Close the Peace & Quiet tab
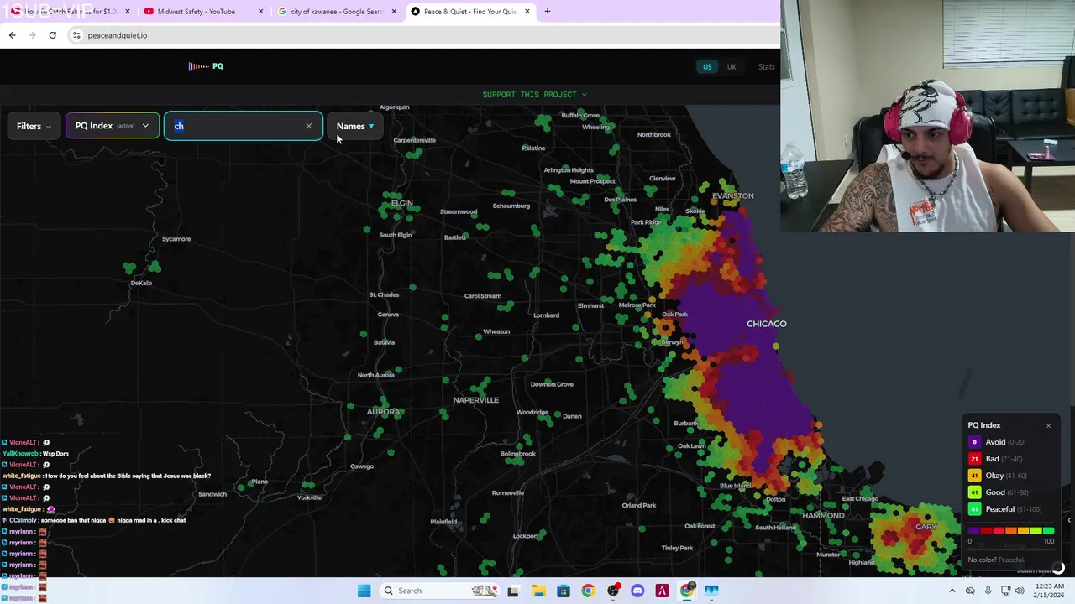The image size is (1075, 604). 527,12
